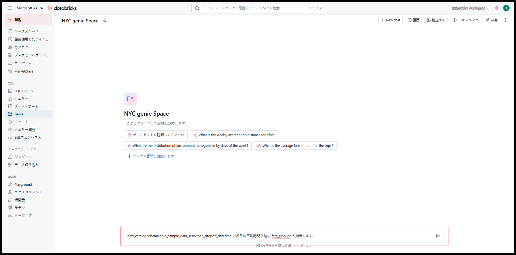
Task: Go to カタログ in the sidebar
Action: (28, 47)
